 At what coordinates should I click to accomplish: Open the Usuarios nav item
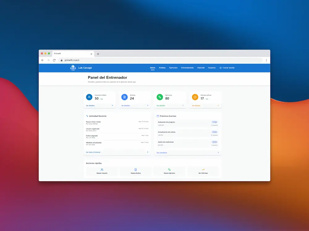pos(212,68)
